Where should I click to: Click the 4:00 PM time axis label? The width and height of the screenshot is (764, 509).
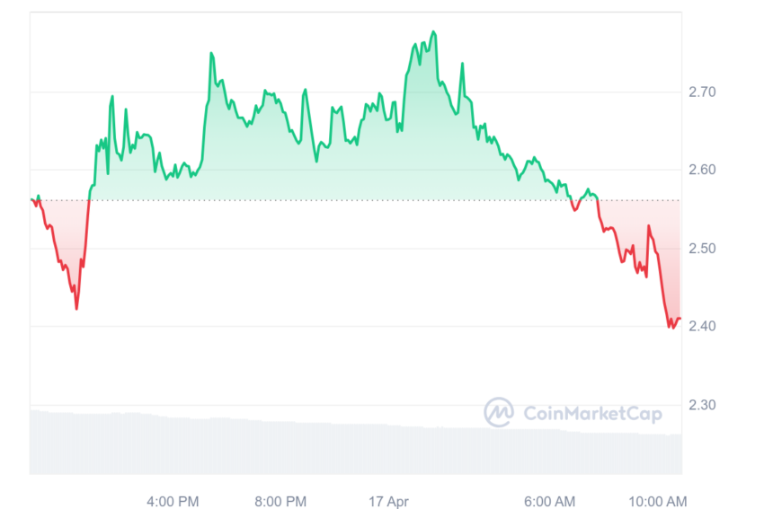pyautogui.click(x=173, y=501)
